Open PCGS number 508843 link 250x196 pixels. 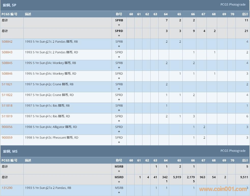7,52
